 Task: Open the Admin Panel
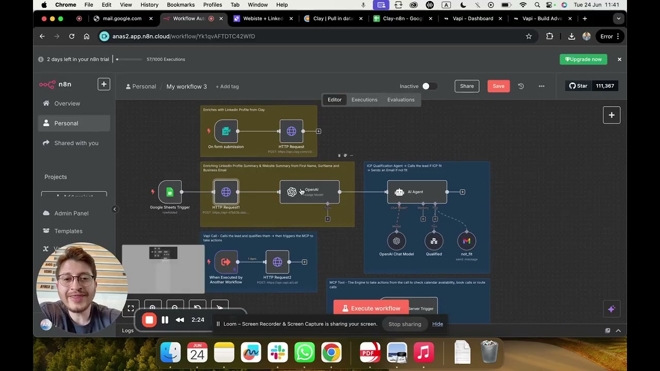[74, 213]
